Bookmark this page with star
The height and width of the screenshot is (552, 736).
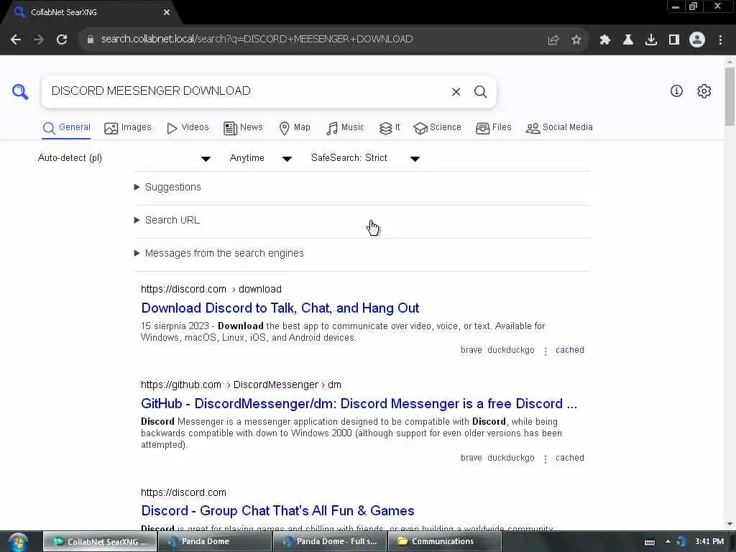[576, 40]
